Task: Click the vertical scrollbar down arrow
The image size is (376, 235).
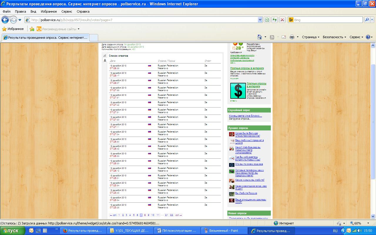Action: click(373, 217)
